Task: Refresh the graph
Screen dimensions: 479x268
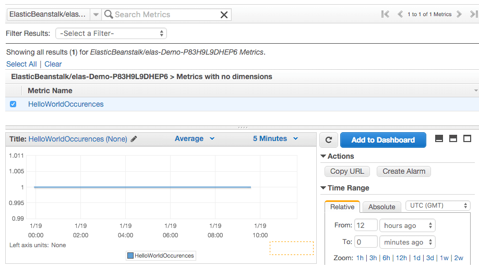Action: point(329,140)
